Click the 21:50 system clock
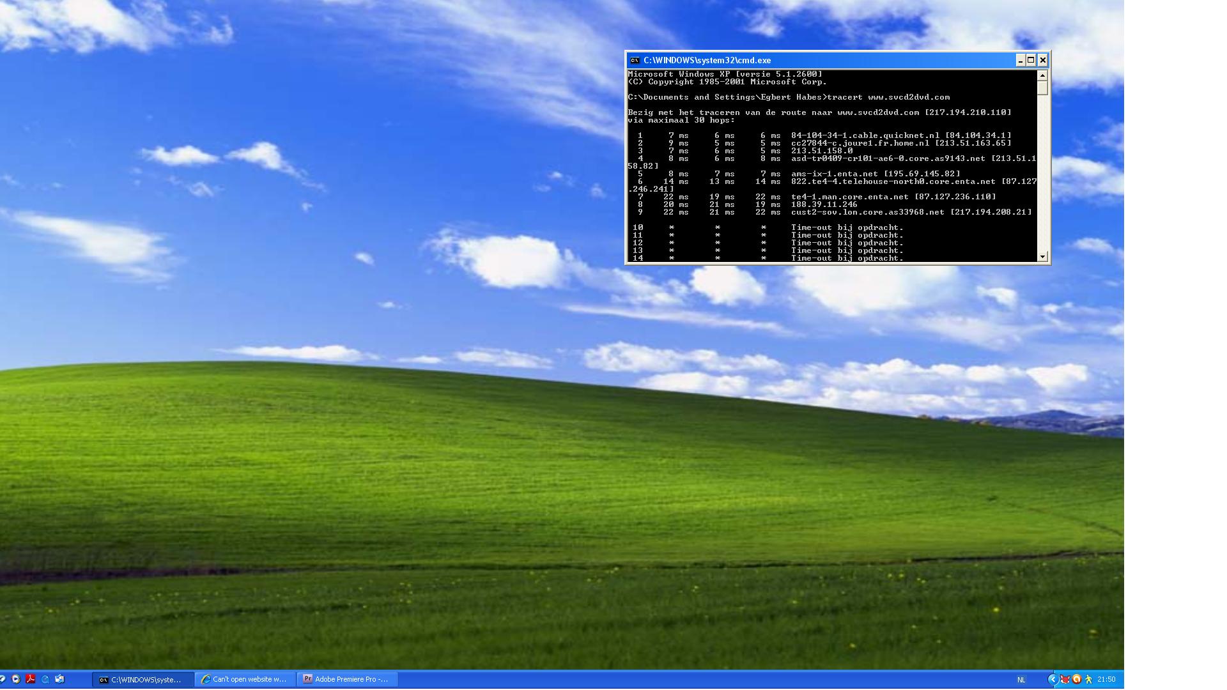 [x=1106, y=679]
